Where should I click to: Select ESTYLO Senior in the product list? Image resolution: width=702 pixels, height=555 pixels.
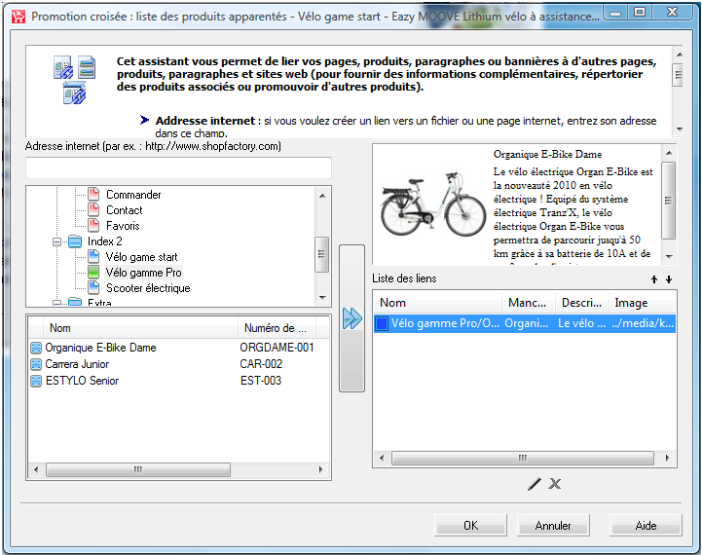(x=82, y=381)
